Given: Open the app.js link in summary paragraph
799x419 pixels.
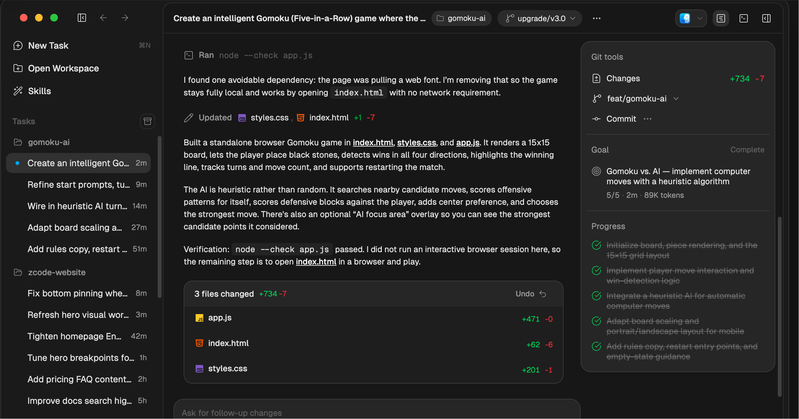Looking at the screenshot, I should pos(468,143).
